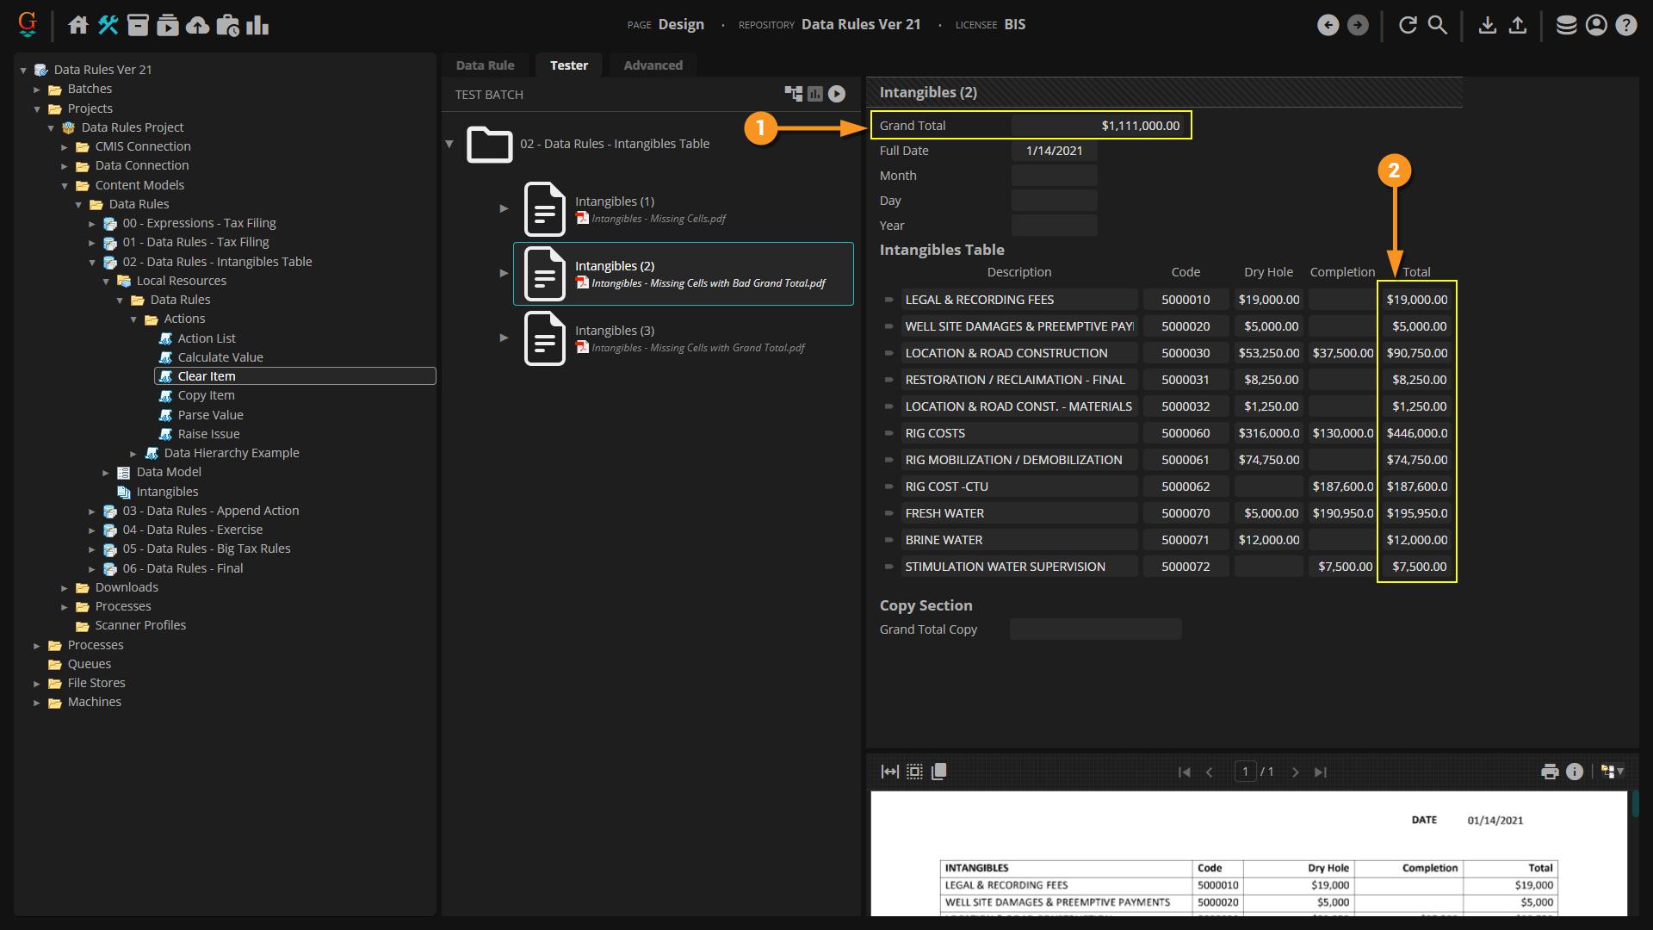
Task: Expand the Intangibles (1) document
Action: pyautogui.click(x=505, y=208)
